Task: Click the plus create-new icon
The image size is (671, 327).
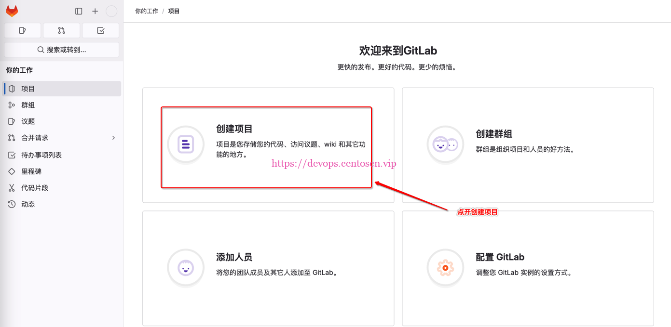Action: 95,11
